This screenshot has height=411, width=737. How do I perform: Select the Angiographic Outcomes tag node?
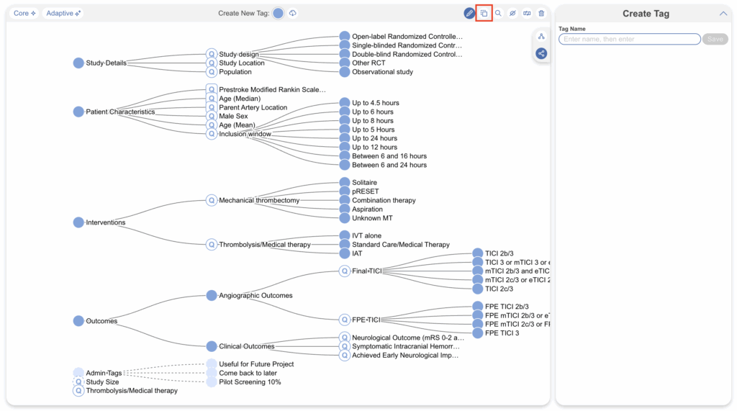(212, 295)
